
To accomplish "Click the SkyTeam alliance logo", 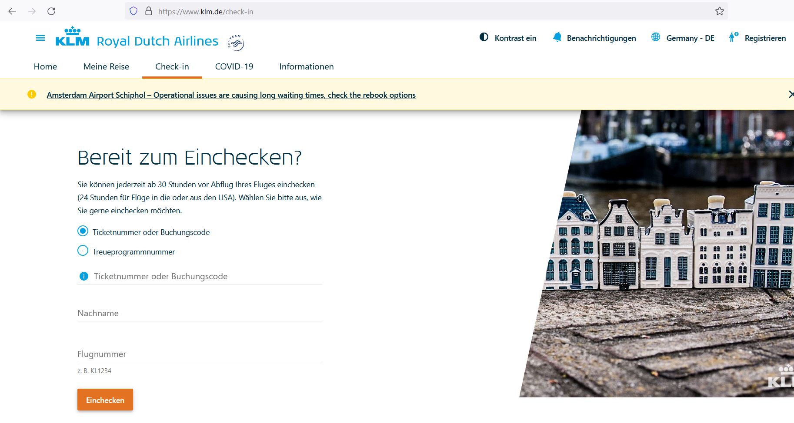I will (x=236, y=42).
